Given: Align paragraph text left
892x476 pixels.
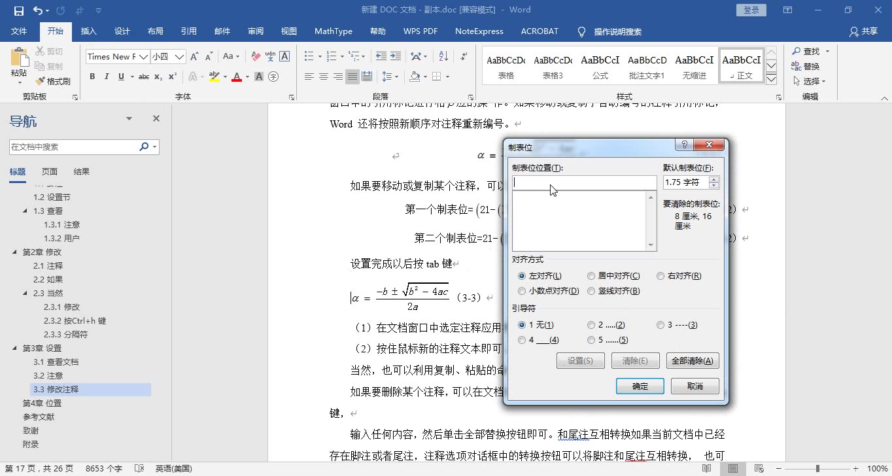Looking at the screenshot, I should click(x=309, y=76).
